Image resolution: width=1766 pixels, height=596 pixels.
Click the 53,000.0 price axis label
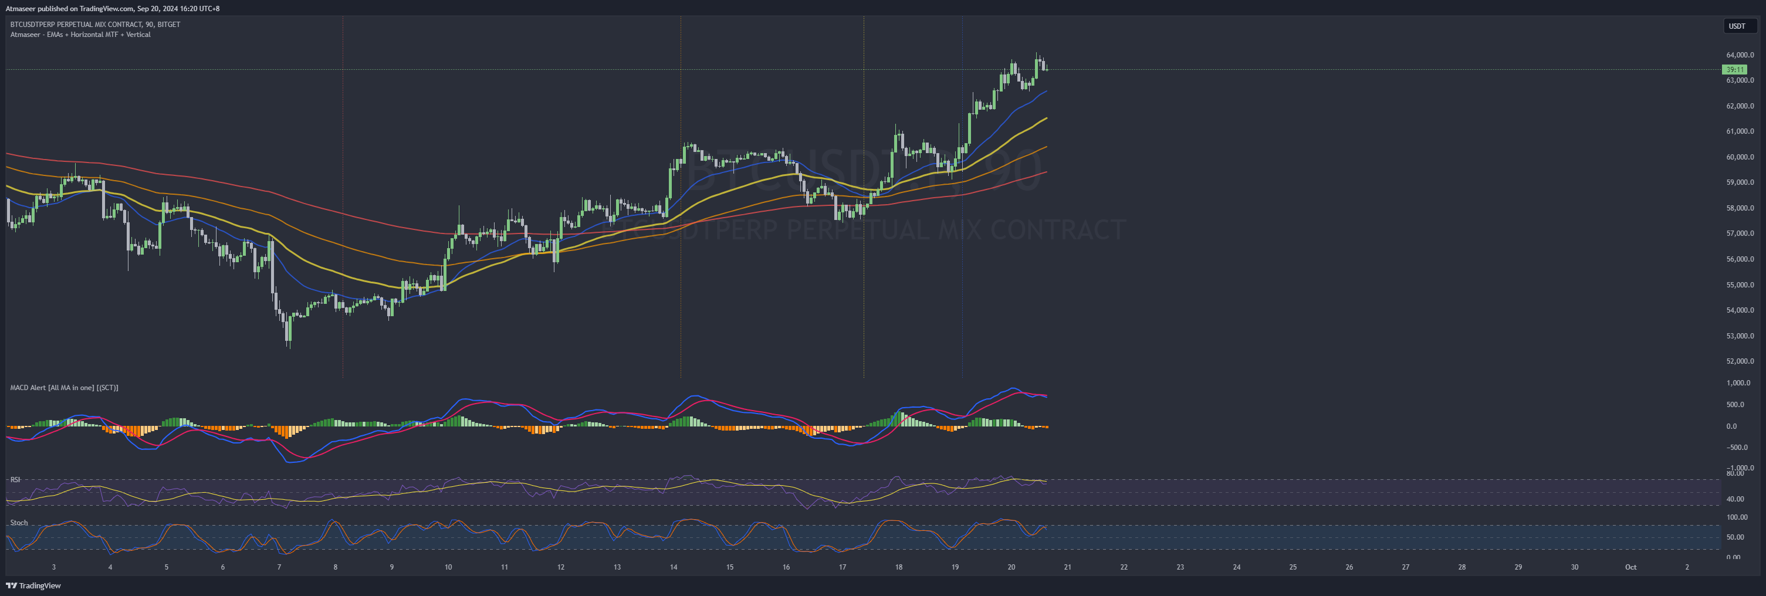click(1740, 336)
